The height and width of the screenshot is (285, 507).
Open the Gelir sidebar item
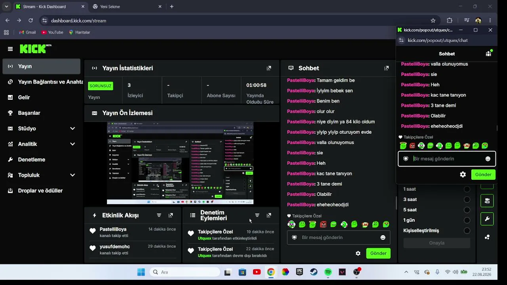42,97
